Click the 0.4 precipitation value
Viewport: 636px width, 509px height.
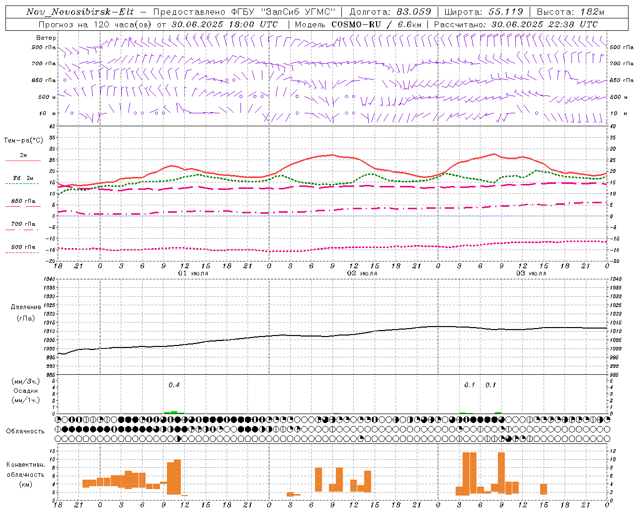[174, 385]
